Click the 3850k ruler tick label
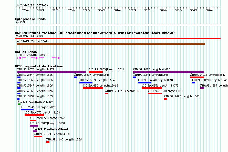 coord(179,10)
